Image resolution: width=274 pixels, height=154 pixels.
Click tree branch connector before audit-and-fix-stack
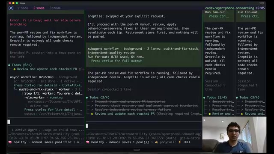(x=15, y=89)
